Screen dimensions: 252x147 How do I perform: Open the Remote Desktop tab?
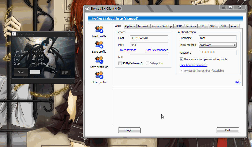(162, 26)
